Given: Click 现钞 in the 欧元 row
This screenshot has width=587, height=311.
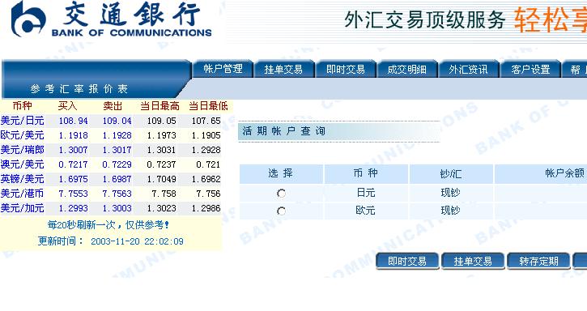Looking at the screenshot, I should point(450,211).
